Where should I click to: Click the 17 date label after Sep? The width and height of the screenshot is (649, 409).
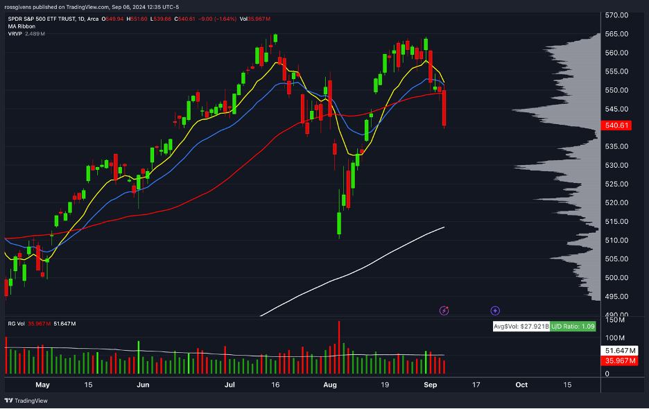(x=476, y=385)
